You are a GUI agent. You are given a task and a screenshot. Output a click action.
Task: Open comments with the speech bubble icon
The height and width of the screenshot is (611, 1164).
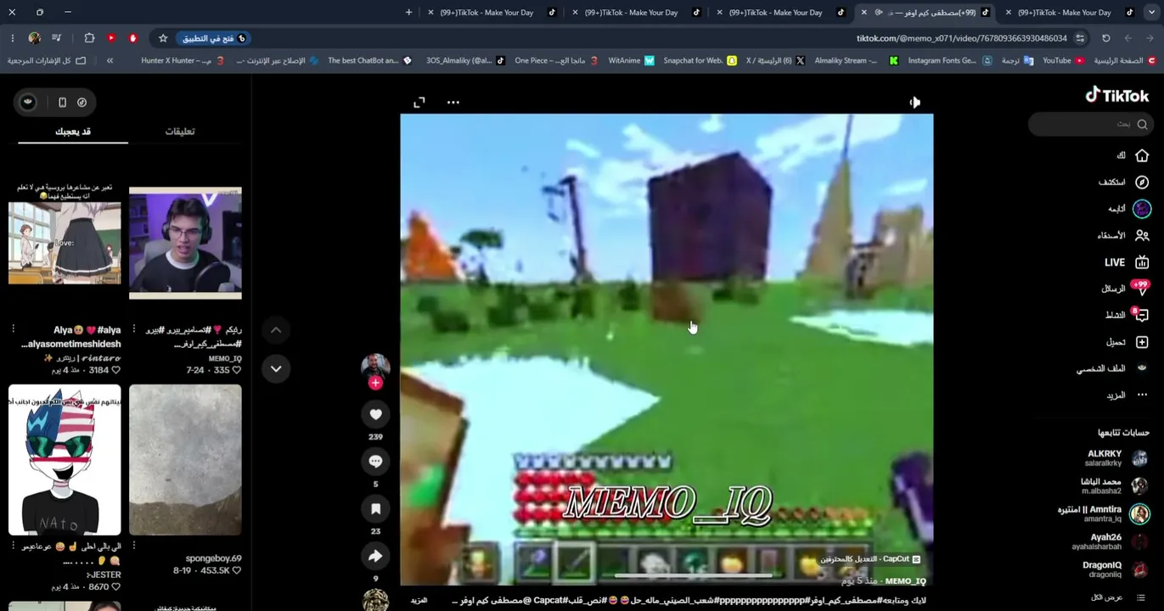pos(375,461)
